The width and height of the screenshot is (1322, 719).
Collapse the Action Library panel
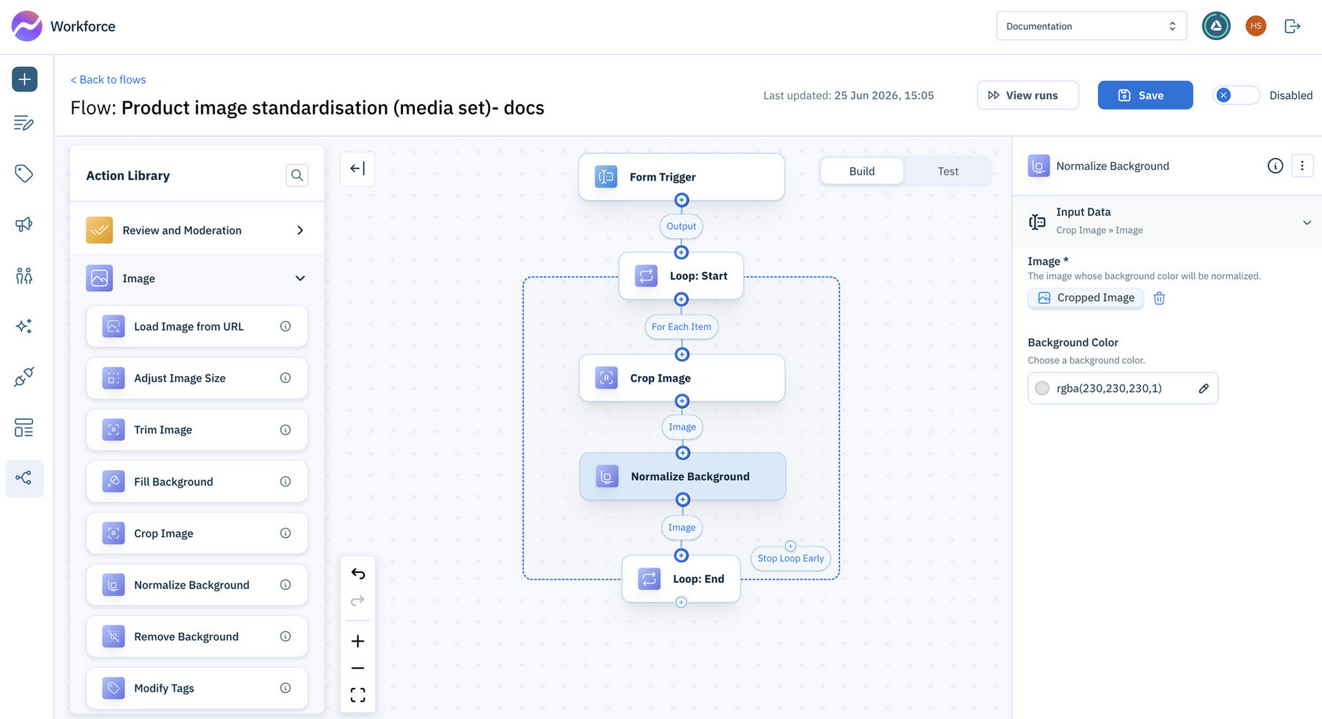click(x=357, y=169)
